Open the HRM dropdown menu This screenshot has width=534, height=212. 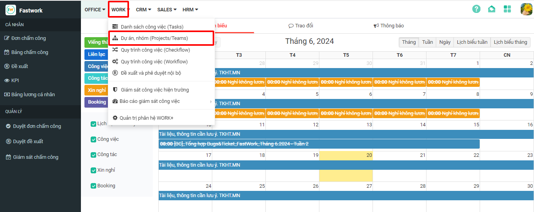coord(190,10)
